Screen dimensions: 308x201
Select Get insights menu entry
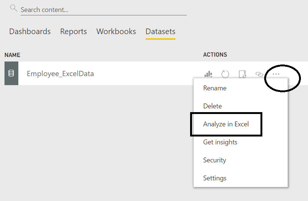click(x=220, y=142)
